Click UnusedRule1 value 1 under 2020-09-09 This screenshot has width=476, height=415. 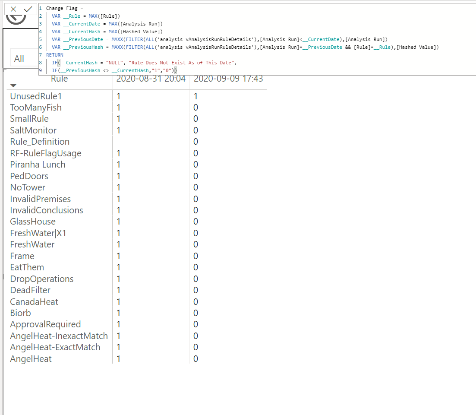point(196,96)
